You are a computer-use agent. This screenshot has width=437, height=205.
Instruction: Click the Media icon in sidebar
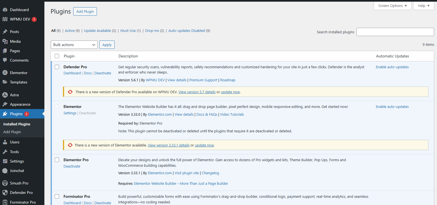5,41
